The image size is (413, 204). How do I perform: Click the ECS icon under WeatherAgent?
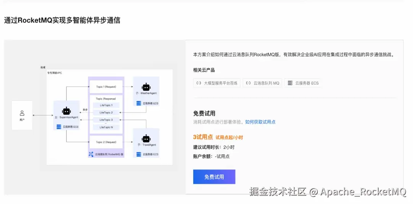click(x=139, y=103)
